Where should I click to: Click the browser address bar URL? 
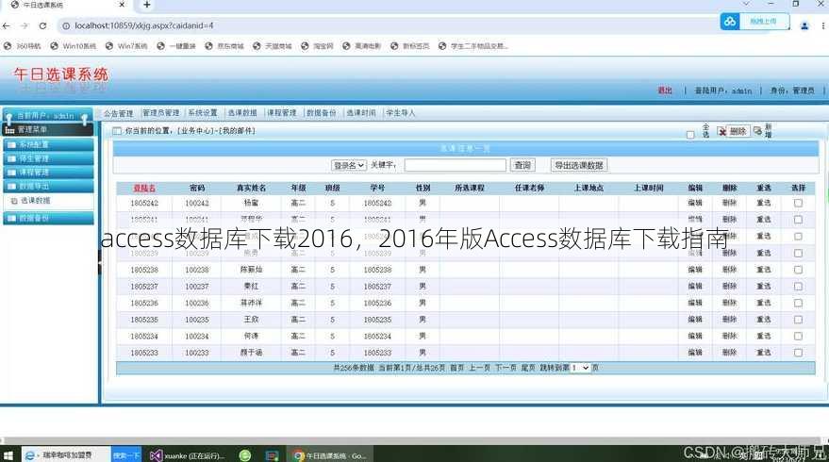143,25
